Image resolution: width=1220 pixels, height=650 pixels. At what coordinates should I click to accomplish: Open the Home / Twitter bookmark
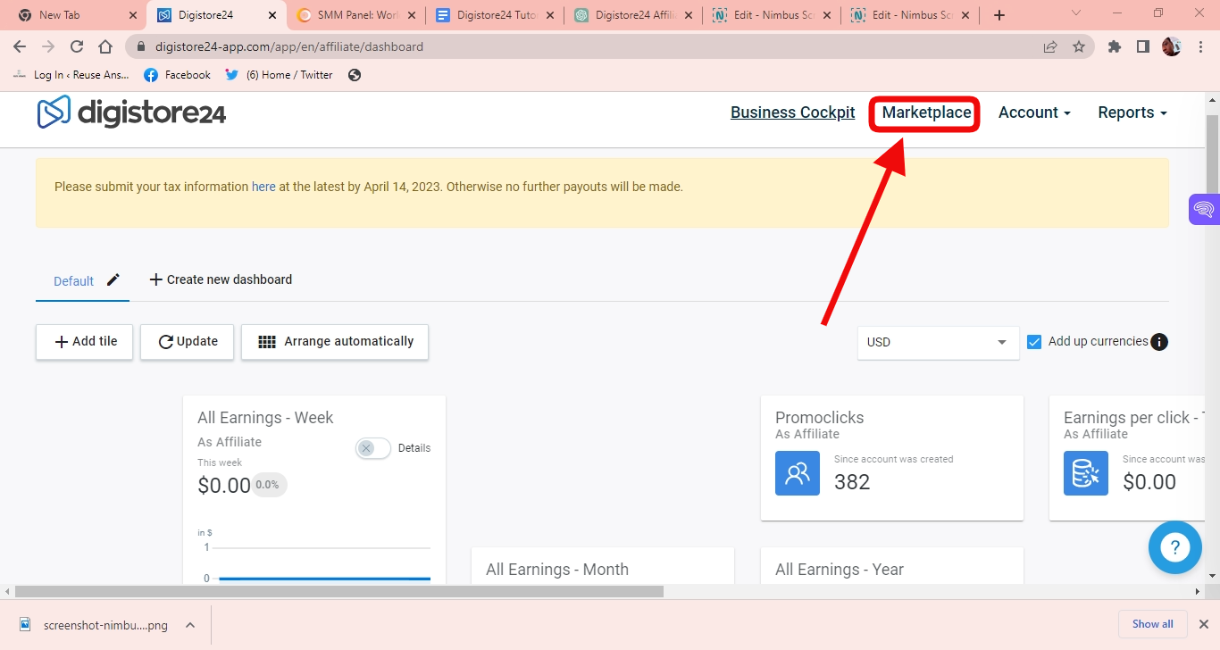(x=280, y=75)
